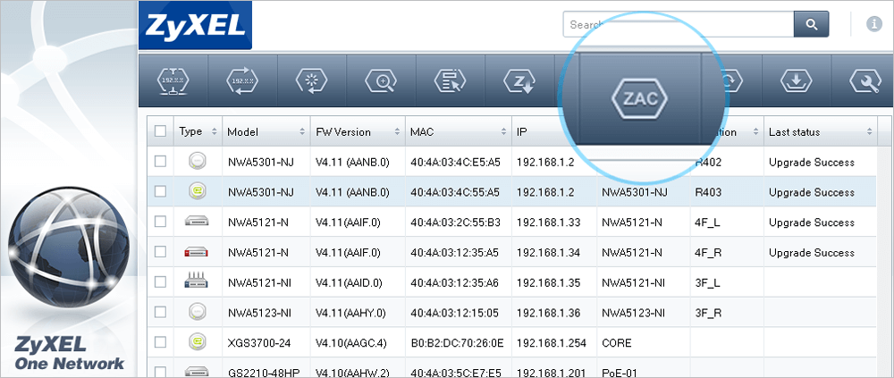
Task: Click the IP cell 192.168.1.33
Action: [x=548, y=223]
